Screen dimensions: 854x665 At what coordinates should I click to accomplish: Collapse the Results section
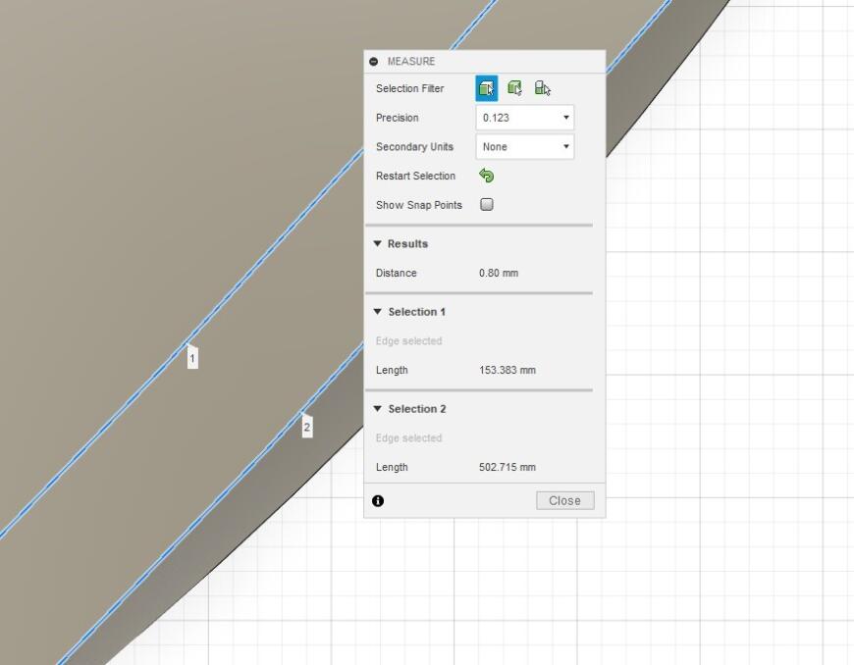pyautogui.click(x=378, y=244)
